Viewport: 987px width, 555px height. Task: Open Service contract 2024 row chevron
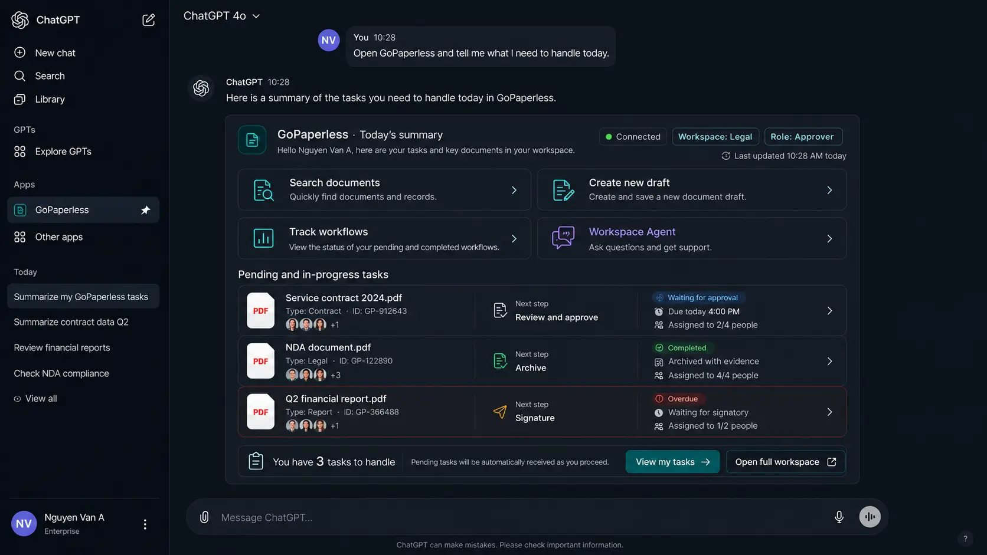coord(829,311)
